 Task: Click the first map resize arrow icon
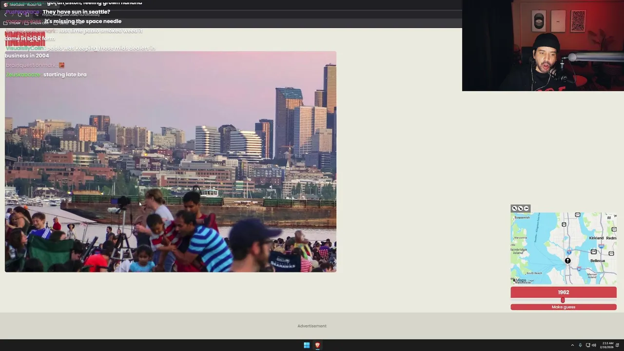514,208
